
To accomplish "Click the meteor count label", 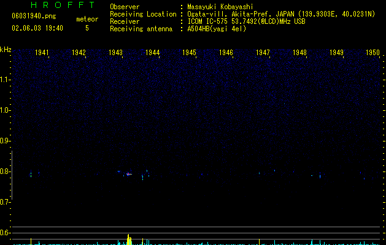I will pos(87,19).
